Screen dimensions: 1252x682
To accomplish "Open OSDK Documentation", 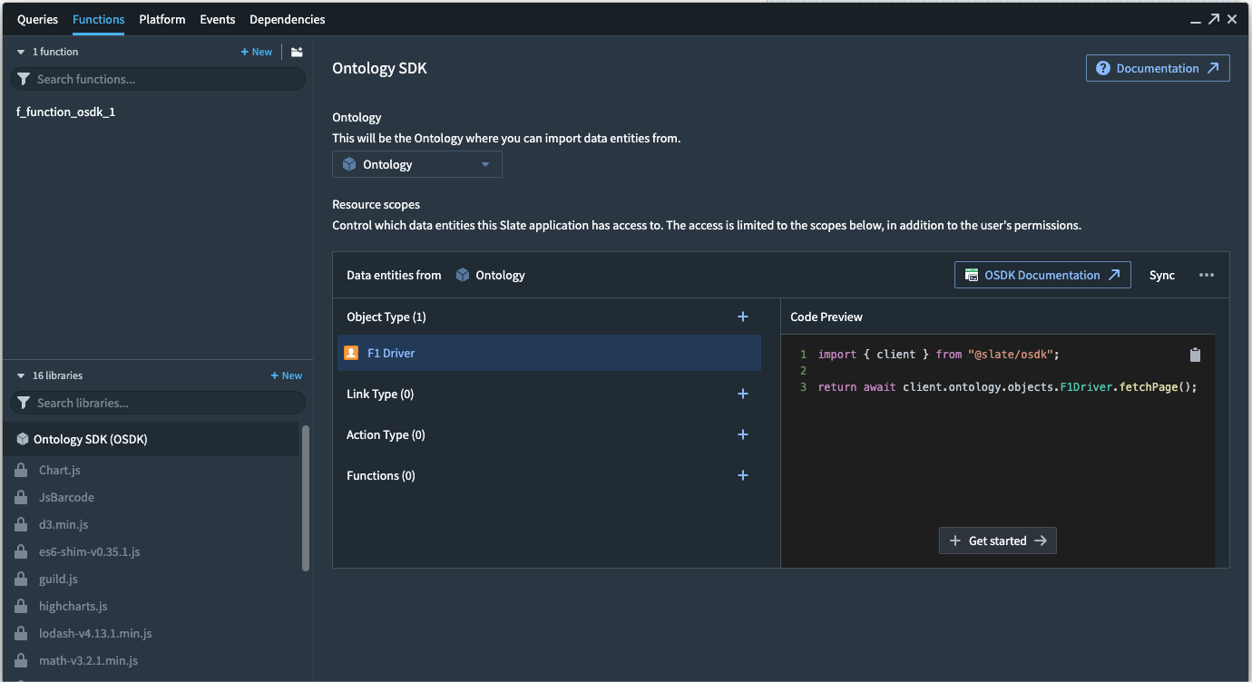I will coord(1042,275).
